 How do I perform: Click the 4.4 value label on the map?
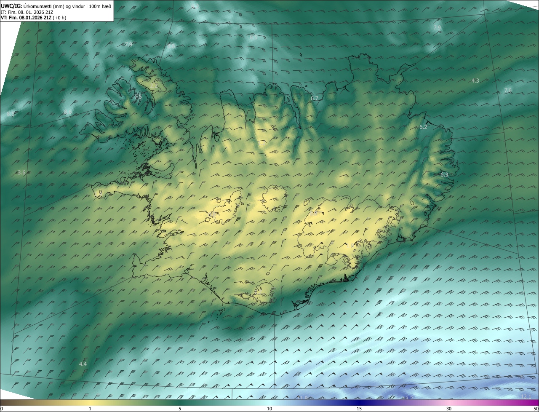(83, 364)
